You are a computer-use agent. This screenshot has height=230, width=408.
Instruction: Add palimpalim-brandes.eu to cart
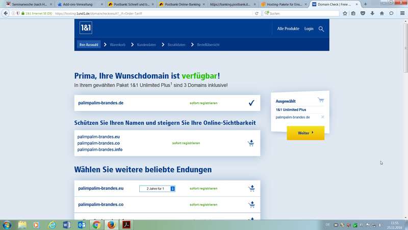tap(251, 189)
